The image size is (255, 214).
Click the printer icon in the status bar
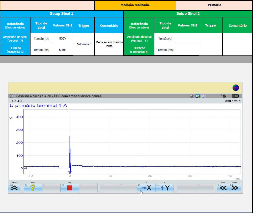[224, 96]
